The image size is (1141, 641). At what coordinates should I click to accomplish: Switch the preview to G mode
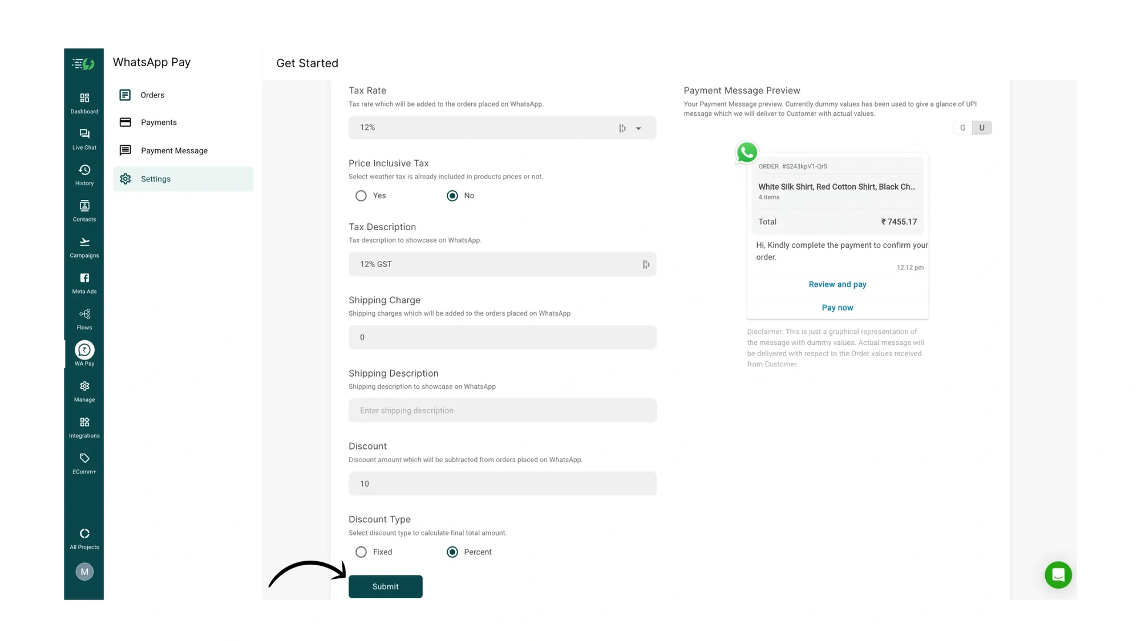(962, 128)
